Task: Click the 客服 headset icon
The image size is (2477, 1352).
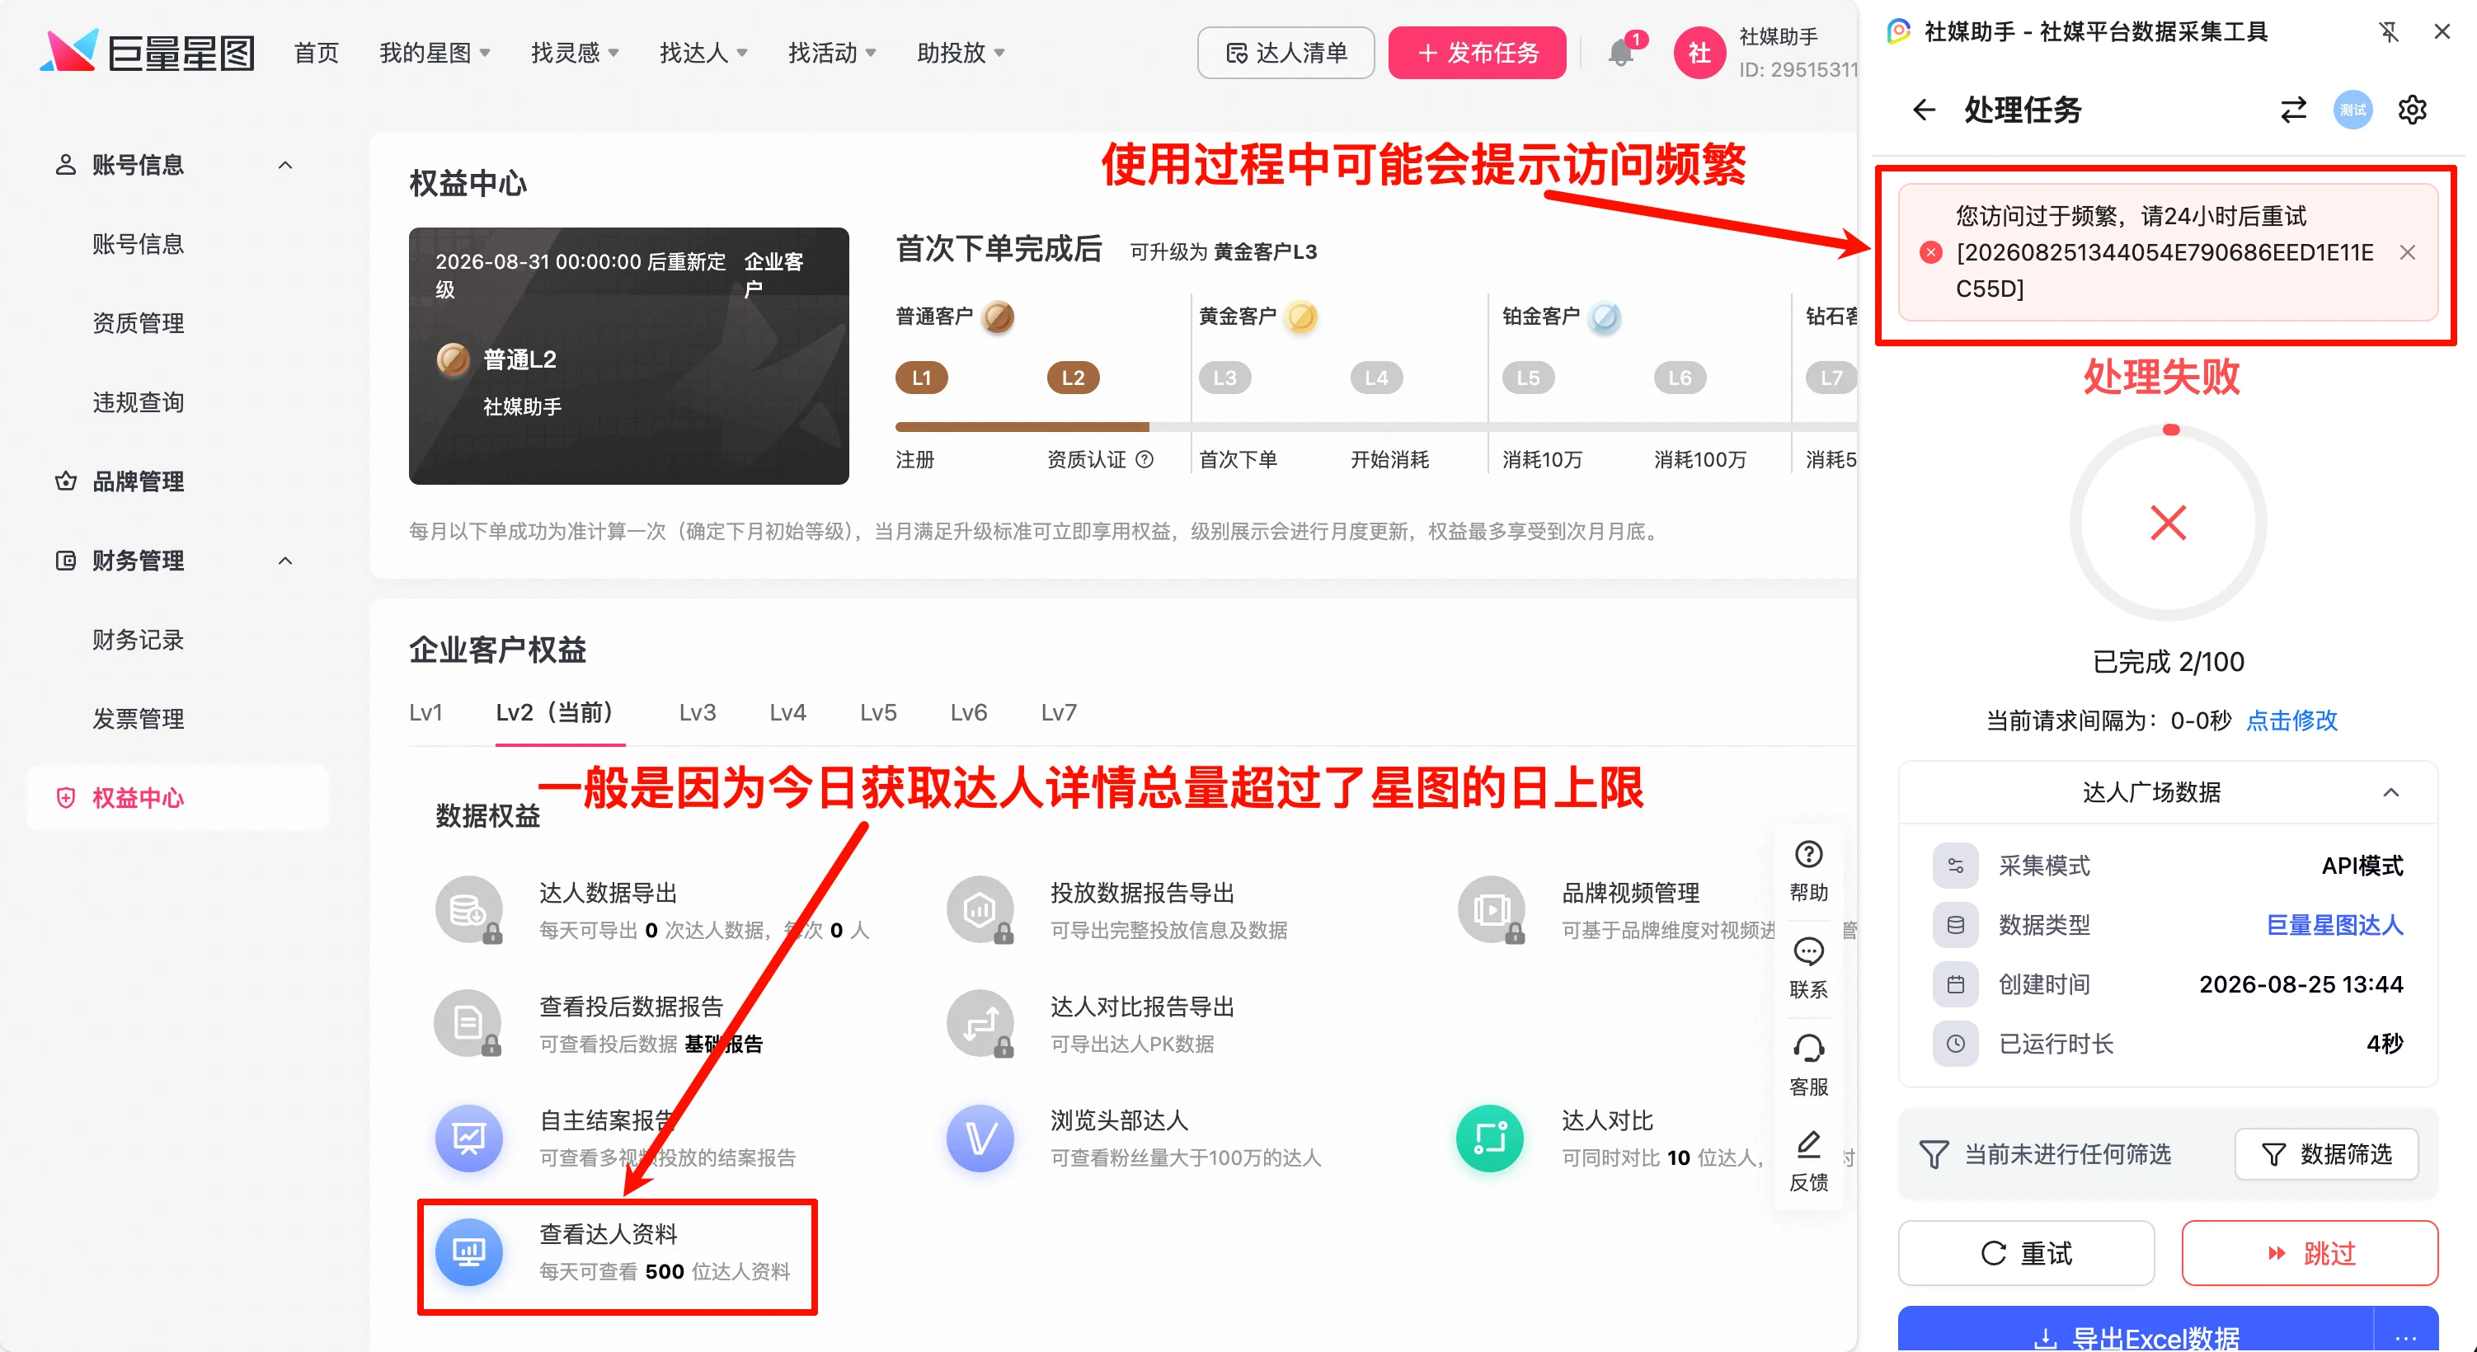Action: 1807,1064
